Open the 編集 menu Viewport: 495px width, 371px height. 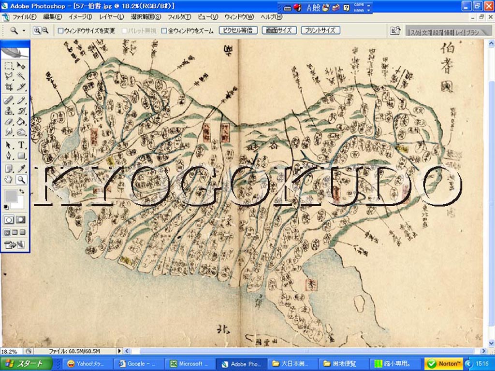pos(52,17)
